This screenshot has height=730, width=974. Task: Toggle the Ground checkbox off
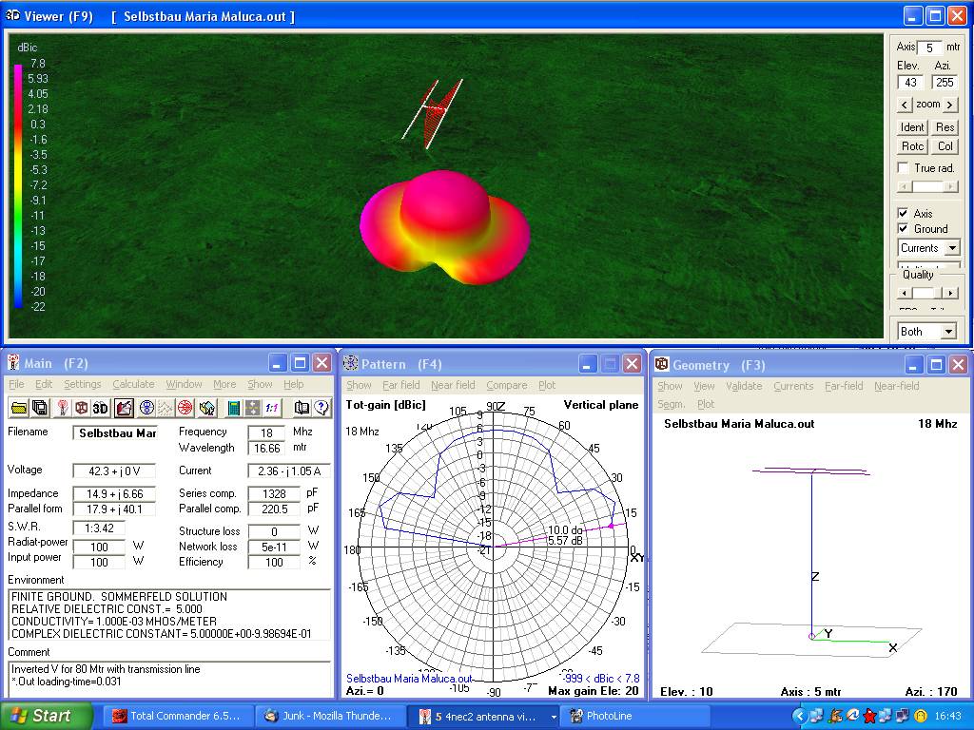(x=904, y=228)
